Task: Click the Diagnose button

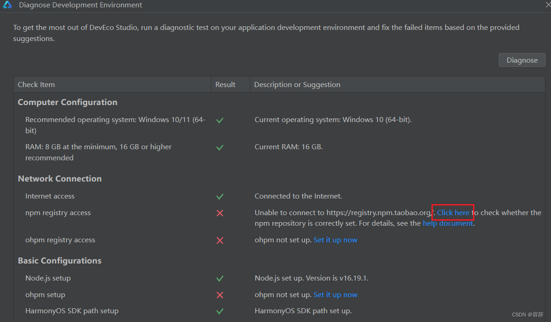Action: point(522,60)
